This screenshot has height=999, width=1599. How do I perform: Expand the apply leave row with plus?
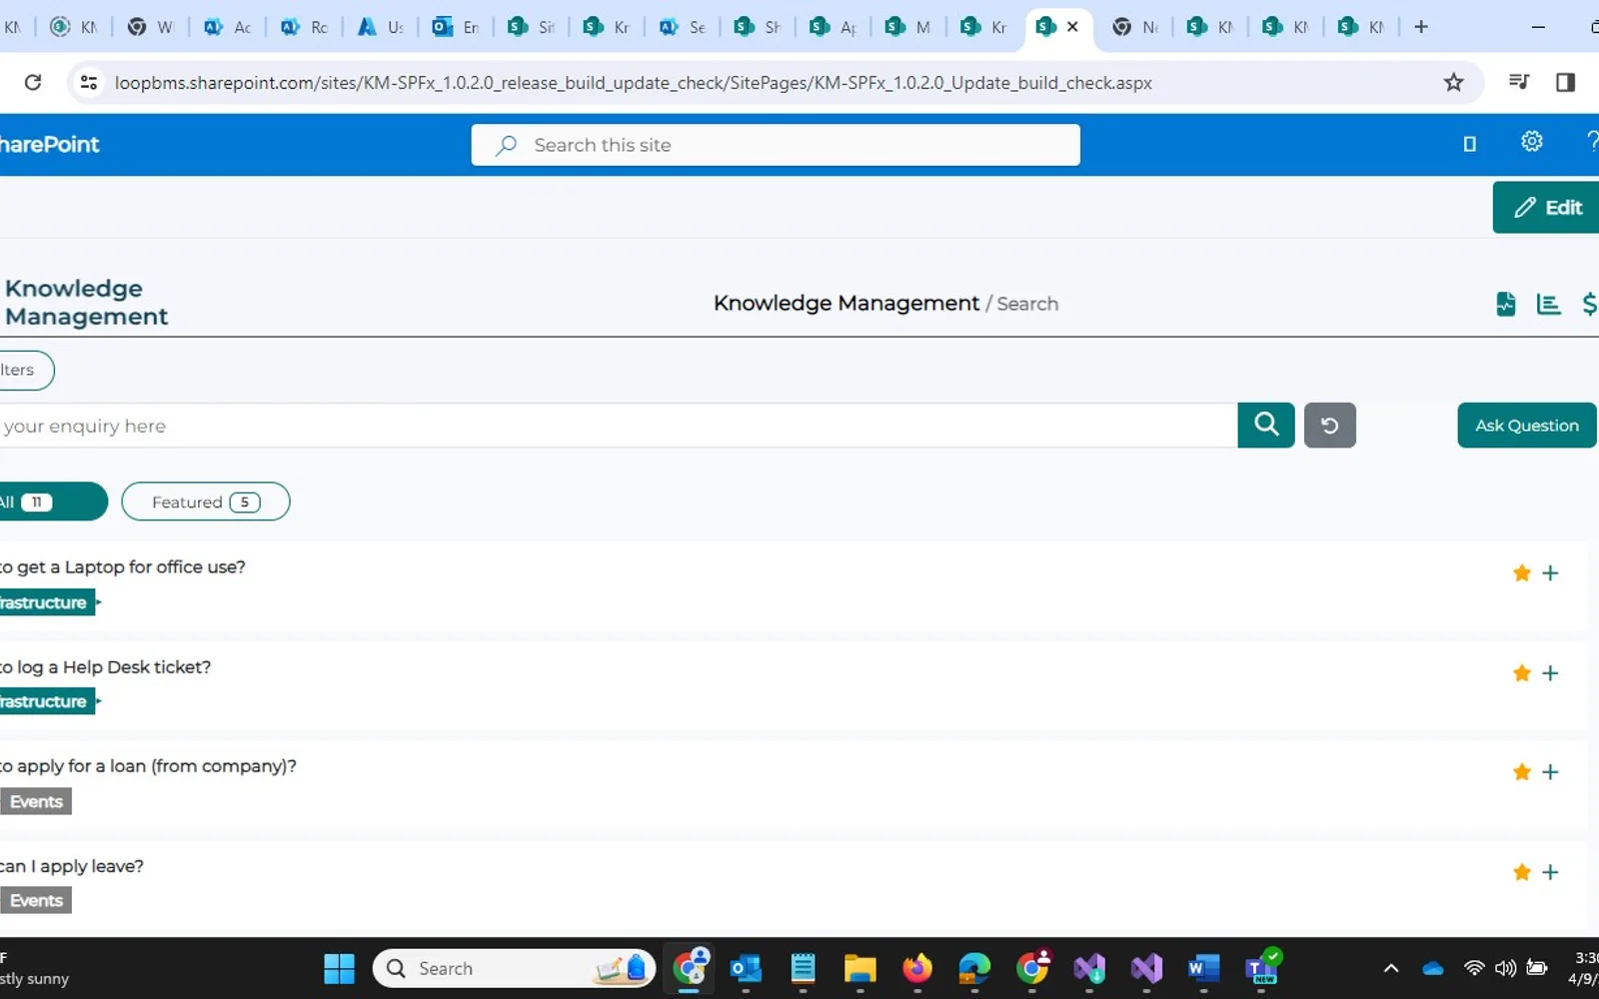[1550, 871]
